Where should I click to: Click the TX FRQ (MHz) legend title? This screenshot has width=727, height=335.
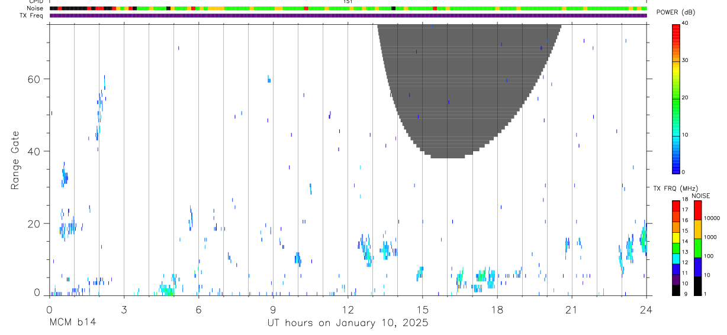[x=674, y=188]
